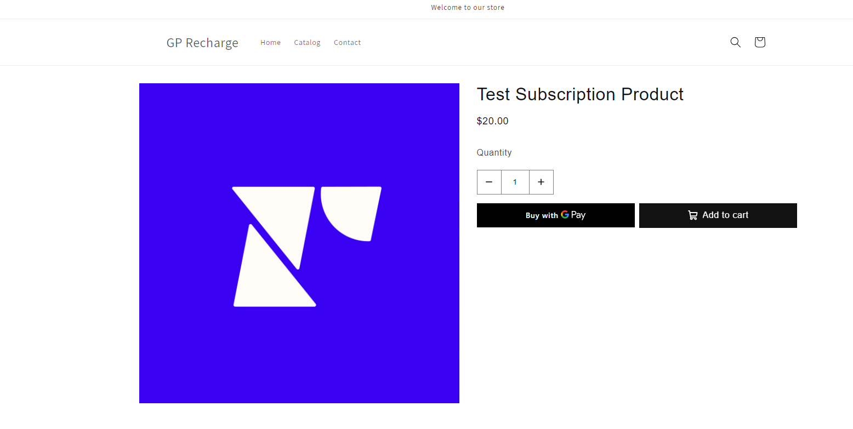Click the GP Recharge store logo
The height and width of the screenshot is (429, 853).
pyautogui.click(x=202, y=42)
